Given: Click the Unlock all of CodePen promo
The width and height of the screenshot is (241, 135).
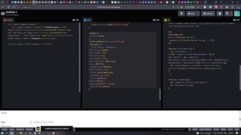Looking at the screenshot, I should (x=57, y=129).
